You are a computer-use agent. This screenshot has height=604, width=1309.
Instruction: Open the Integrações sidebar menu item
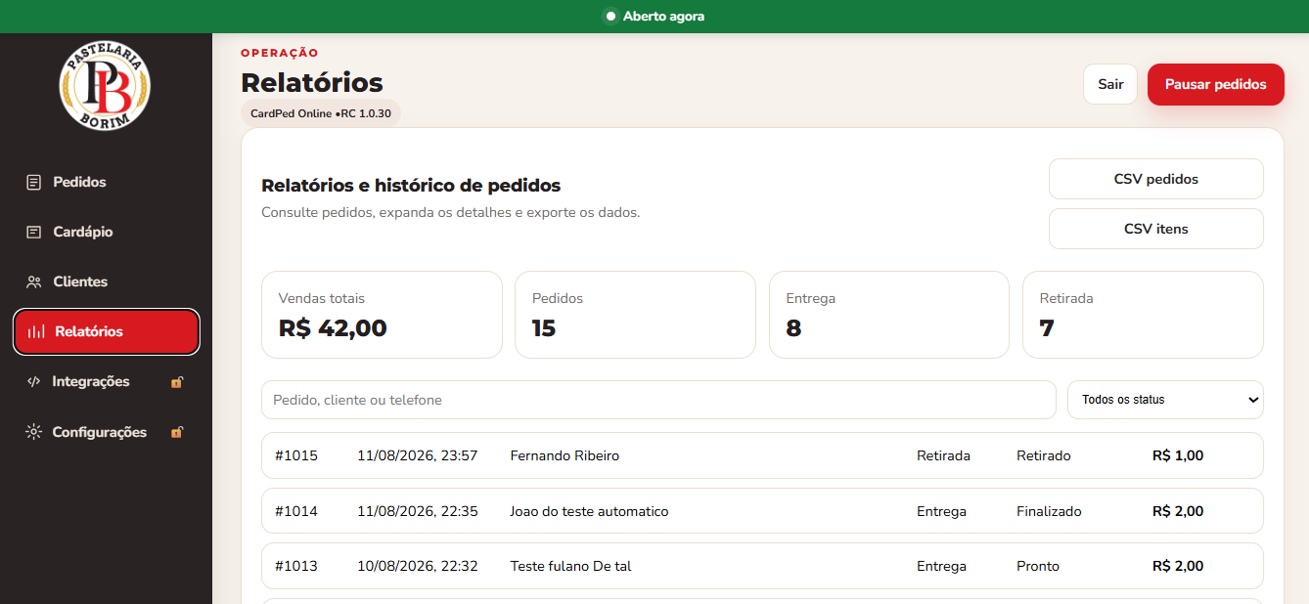[x=106, y=381]
